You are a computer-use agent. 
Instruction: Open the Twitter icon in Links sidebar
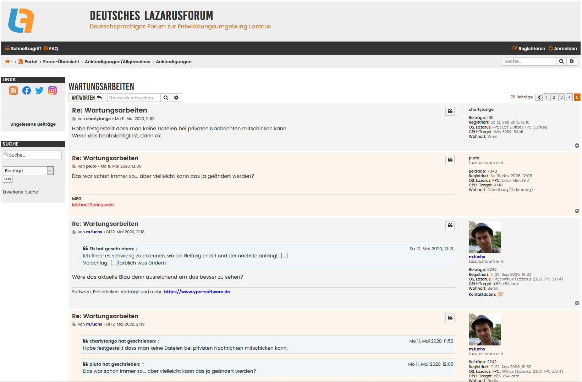39,91
